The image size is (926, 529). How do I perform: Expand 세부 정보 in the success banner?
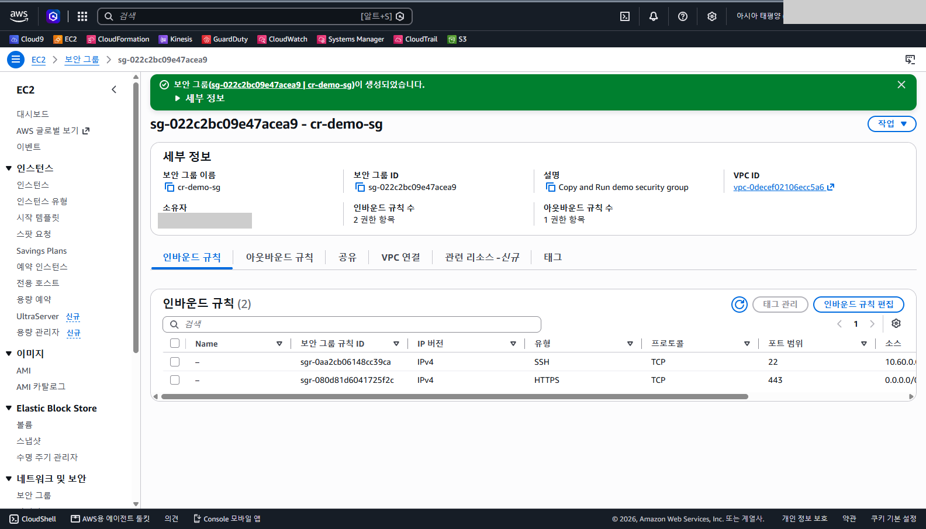(x=200, y=98)
